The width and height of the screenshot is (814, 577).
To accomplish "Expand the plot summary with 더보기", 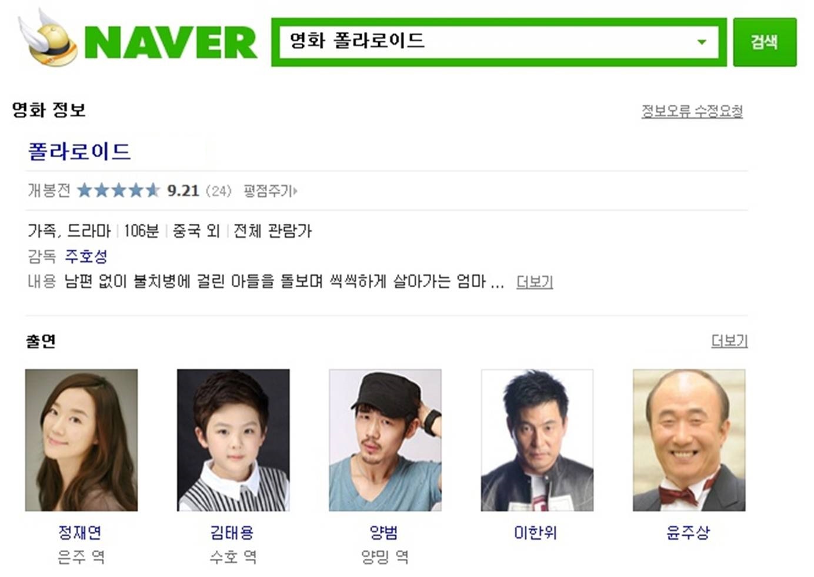I will coord(535,282).
